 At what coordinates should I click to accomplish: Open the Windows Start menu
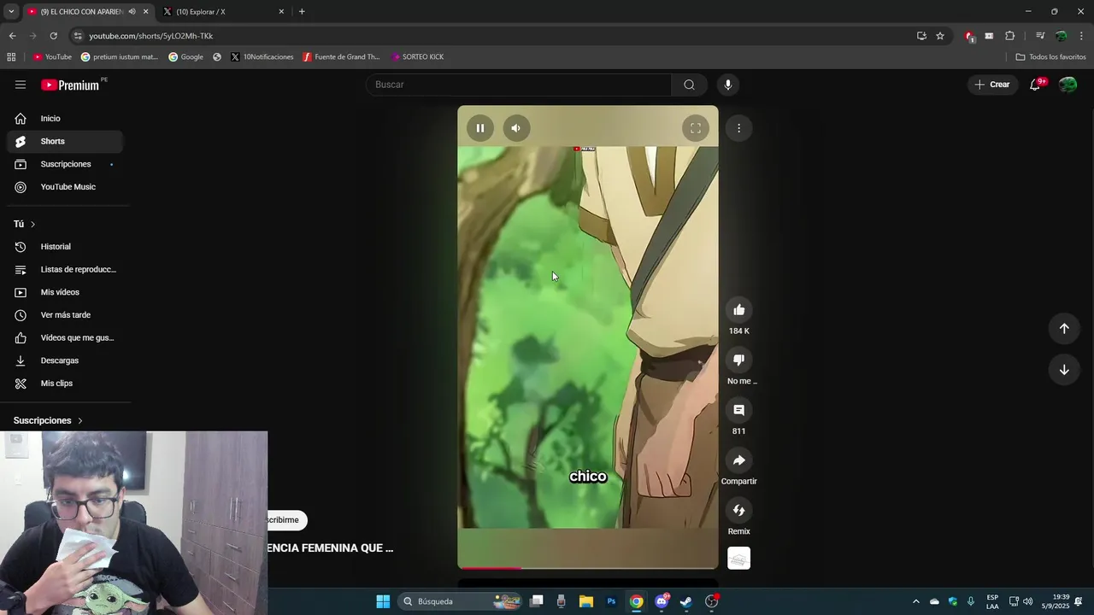pos(383,601)
